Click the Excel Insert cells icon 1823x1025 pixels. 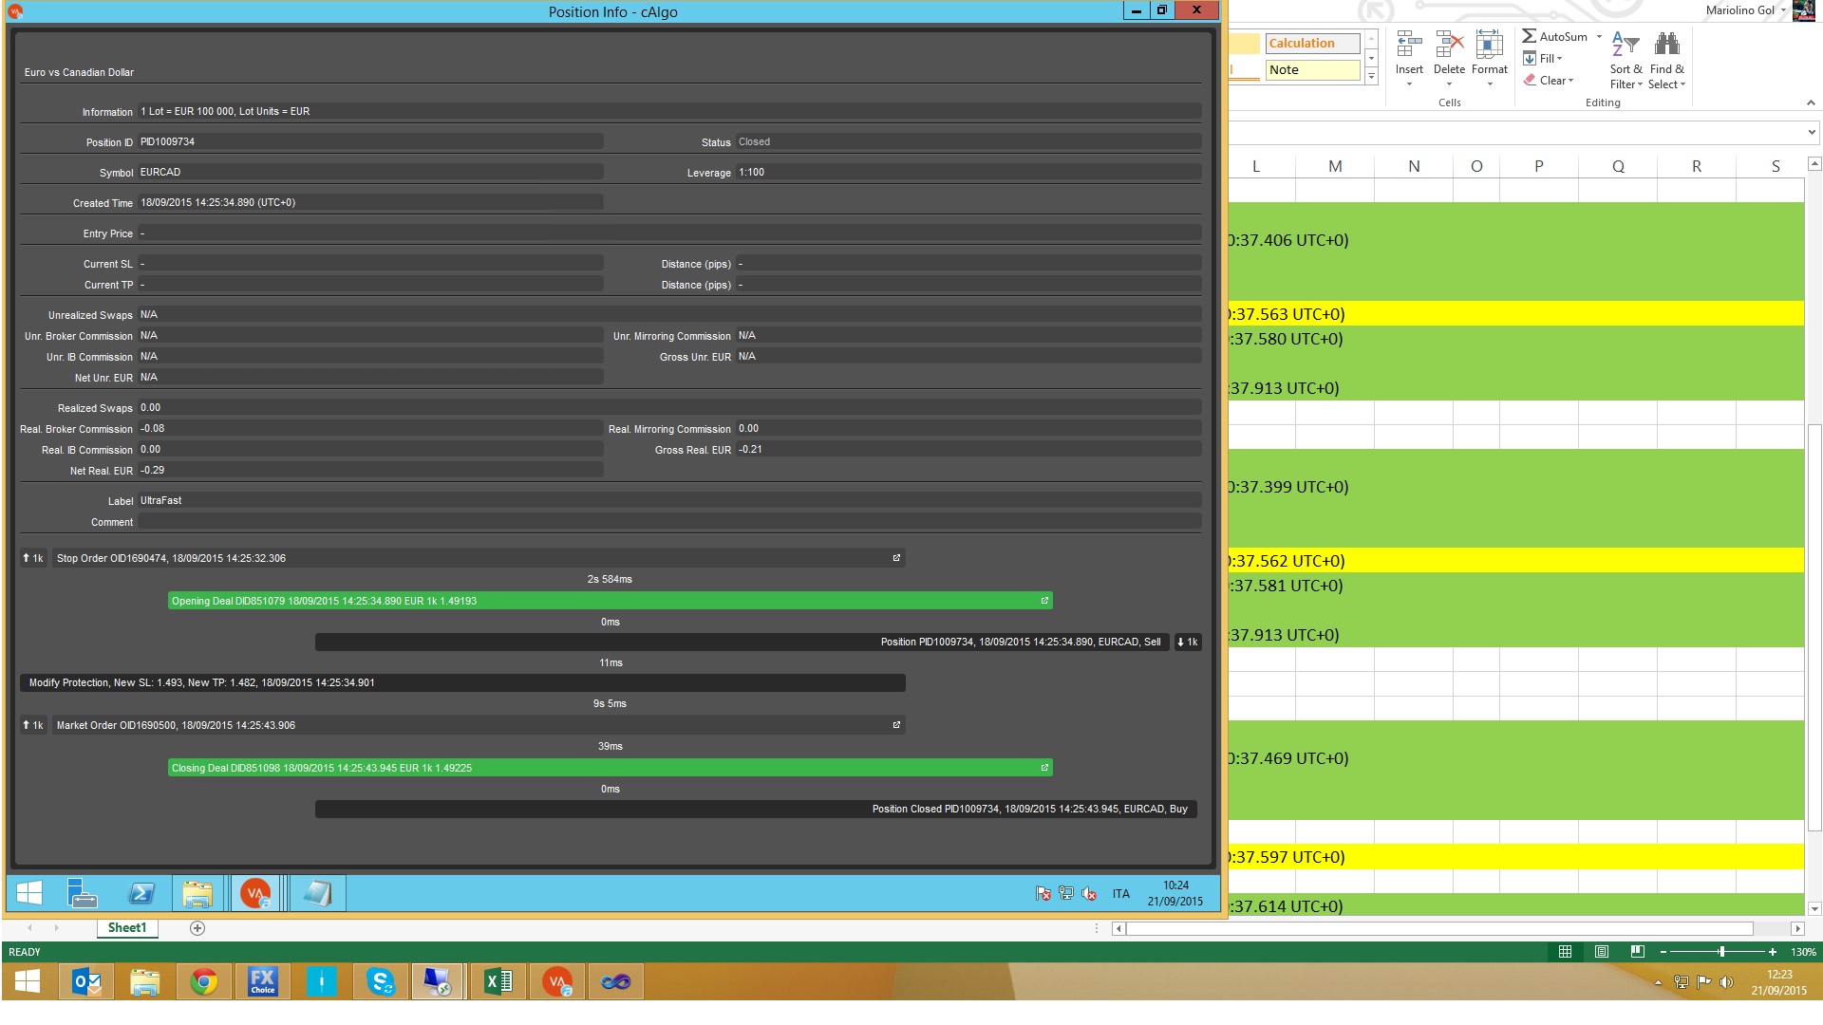(1409, 45)
